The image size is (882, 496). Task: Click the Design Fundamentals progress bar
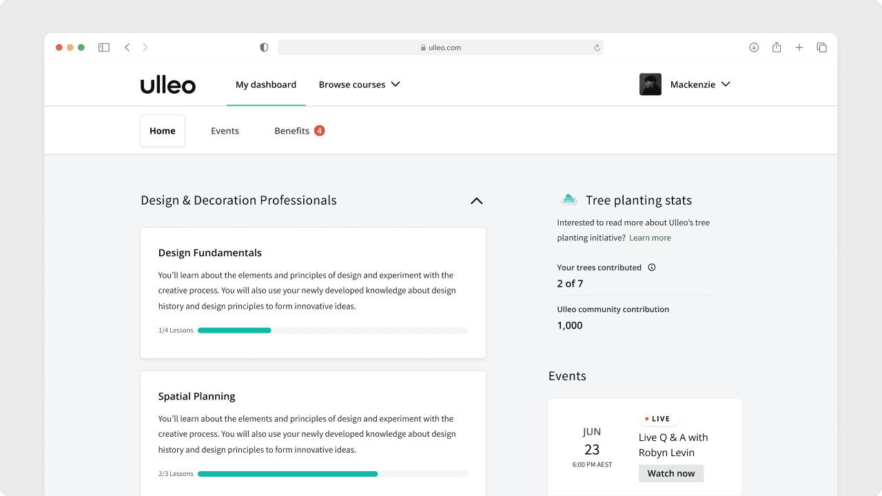click(332, 330)
